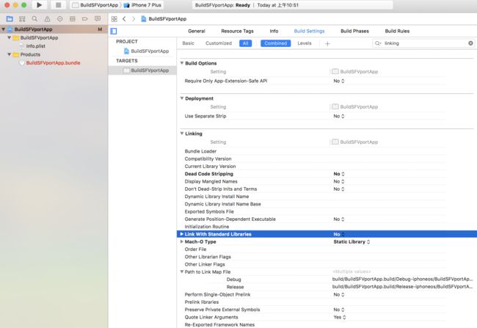Select the Release link map path value
Screen dimensions: 477x328
click(402, 287)
